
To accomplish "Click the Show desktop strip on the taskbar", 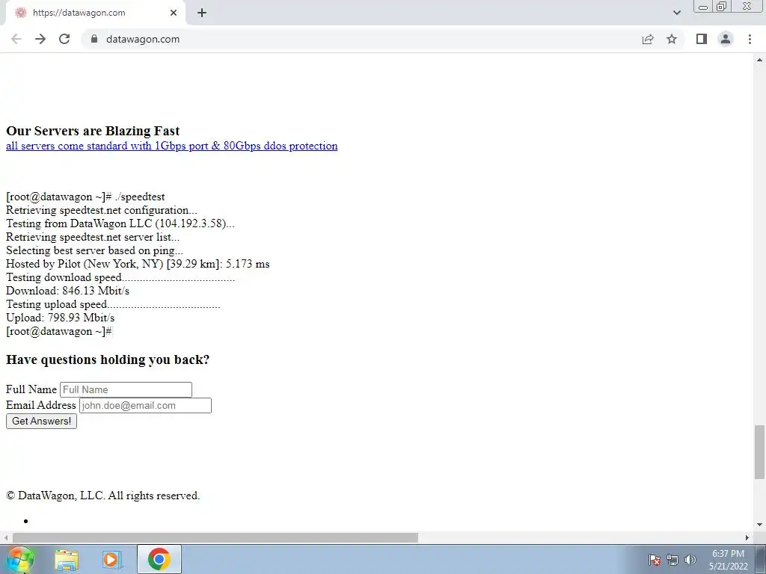I will point(761,560).
